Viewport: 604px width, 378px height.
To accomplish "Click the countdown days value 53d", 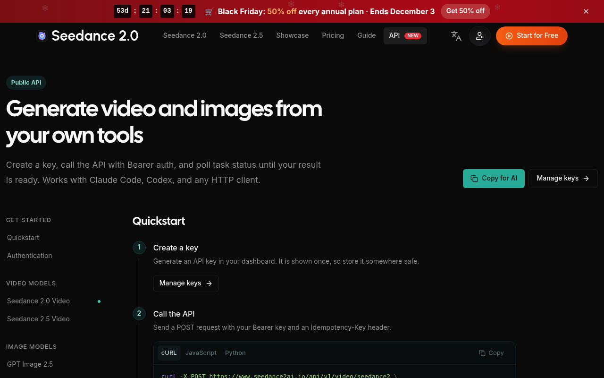I will click(122, 11).
